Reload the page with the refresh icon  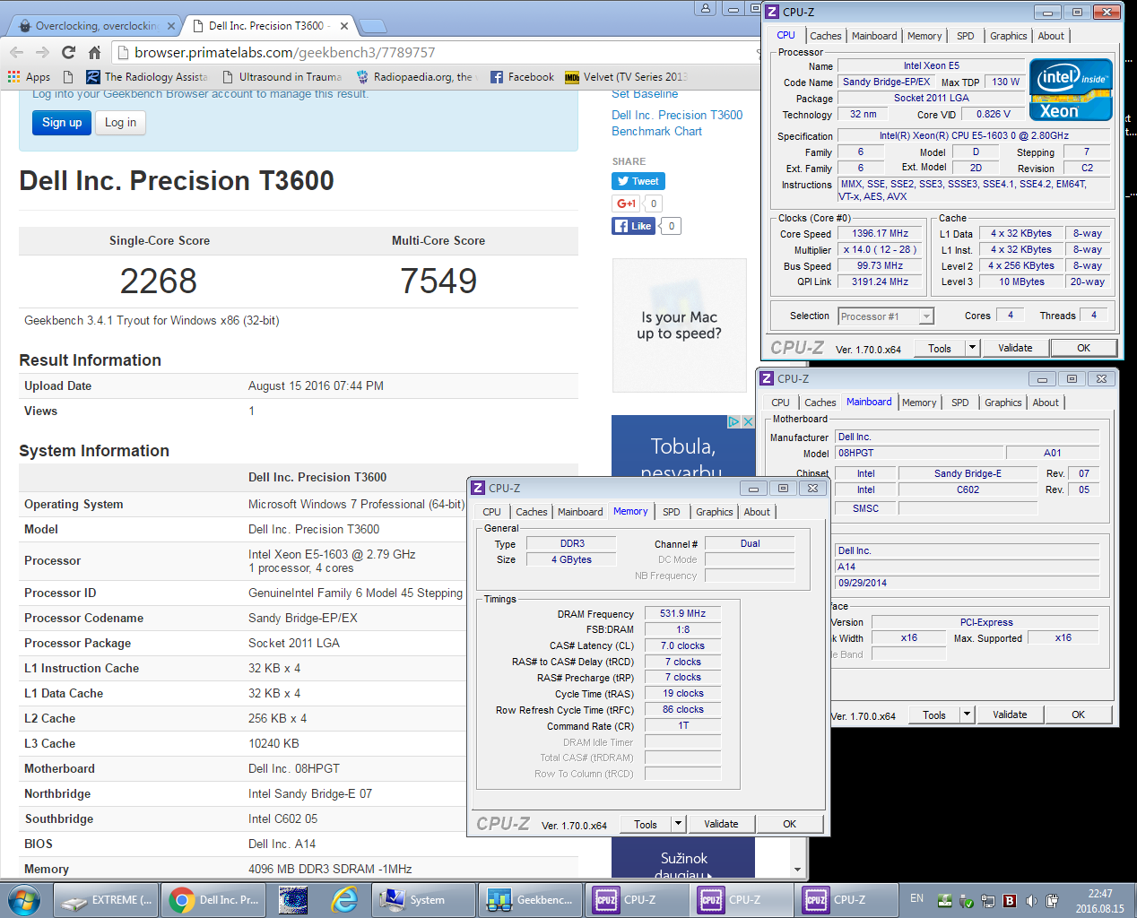click(68, 52)
